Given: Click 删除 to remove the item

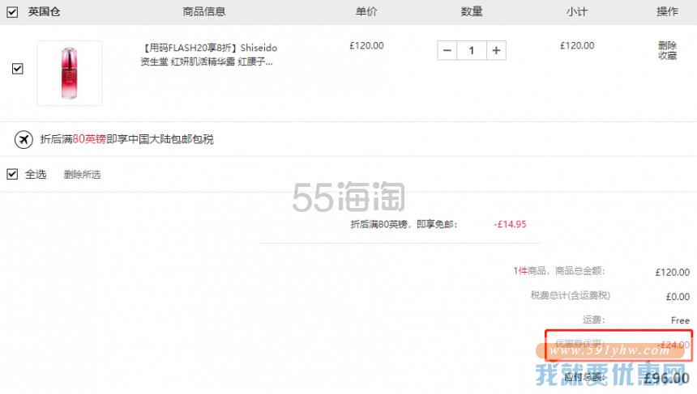Looking at the screenshot, I should (667, 45).
